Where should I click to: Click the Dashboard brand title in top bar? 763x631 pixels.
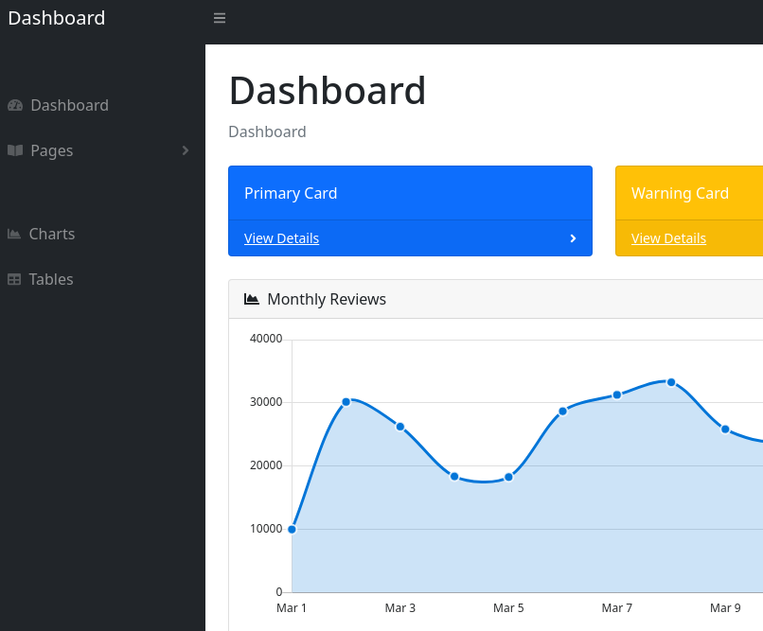[x=57, y=18]
